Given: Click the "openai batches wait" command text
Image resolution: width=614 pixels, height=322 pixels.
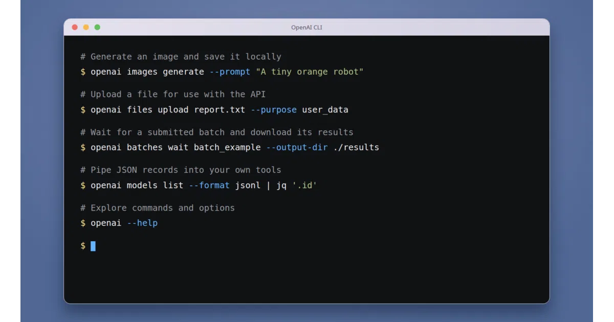Looking at the screenshot, I should point(140,147).
